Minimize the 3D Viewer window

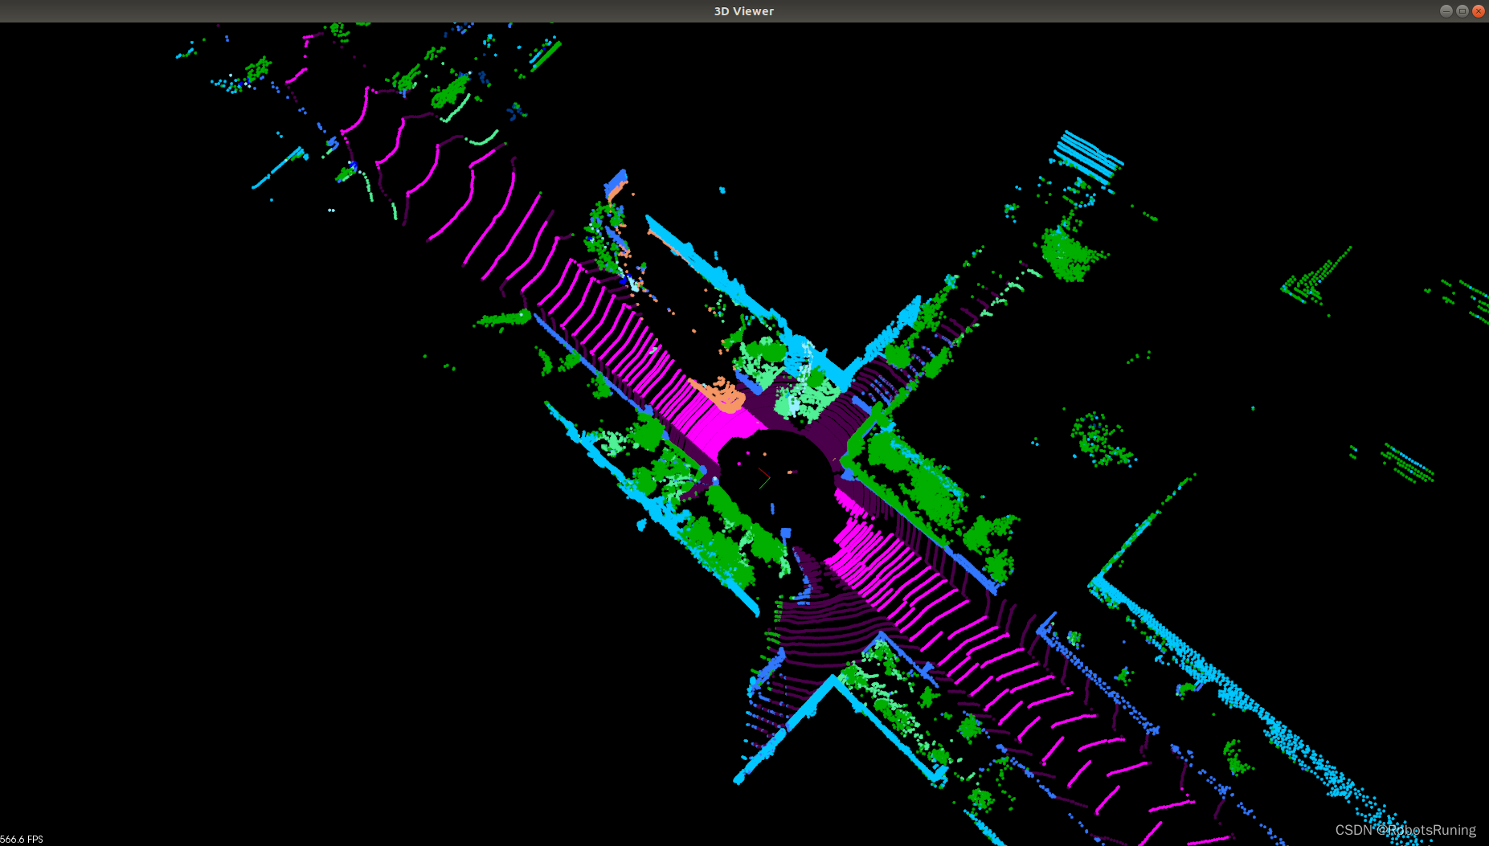pyautogui.click(x=1445, y=10)
